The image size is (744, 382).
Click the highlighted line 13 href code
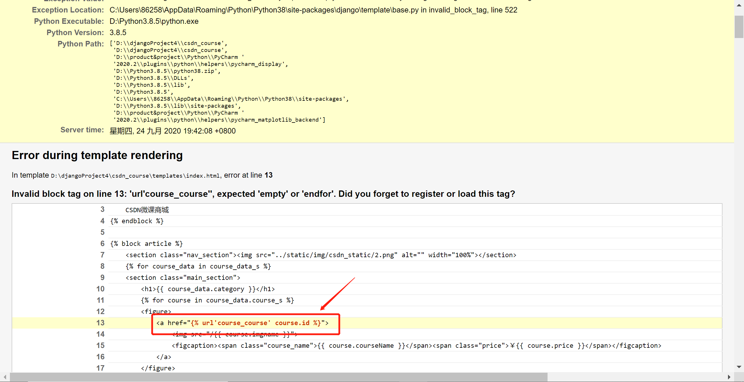[242, 323]
